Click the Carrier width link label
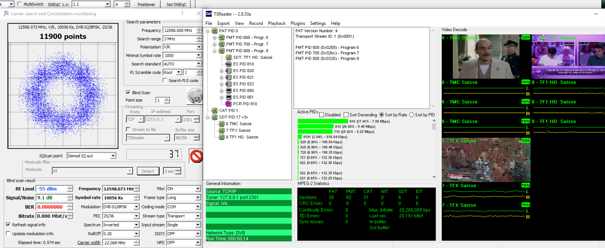The height and width of the screenshot is (248, 605). click(89, 243)
